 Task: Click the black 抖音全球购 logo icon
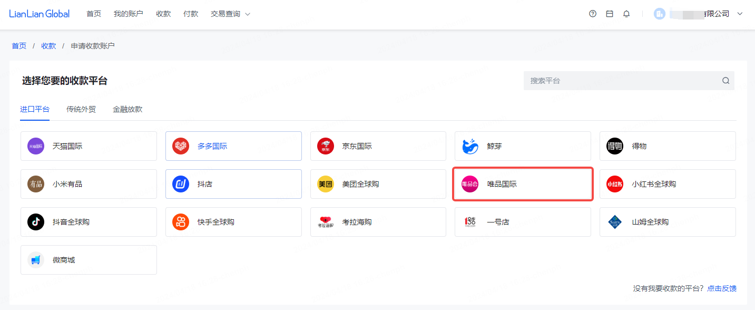pyautogui.click(x=36, y=222)
